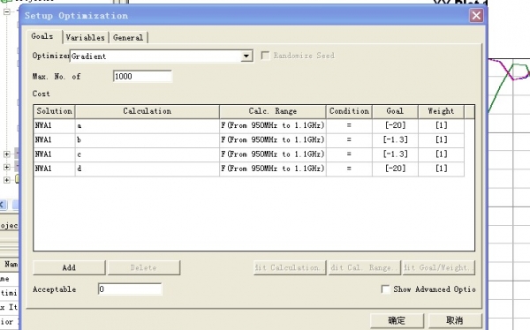Toggle the Randomize Seed checkbox
The image size is (530, 330).
point(265,56)
